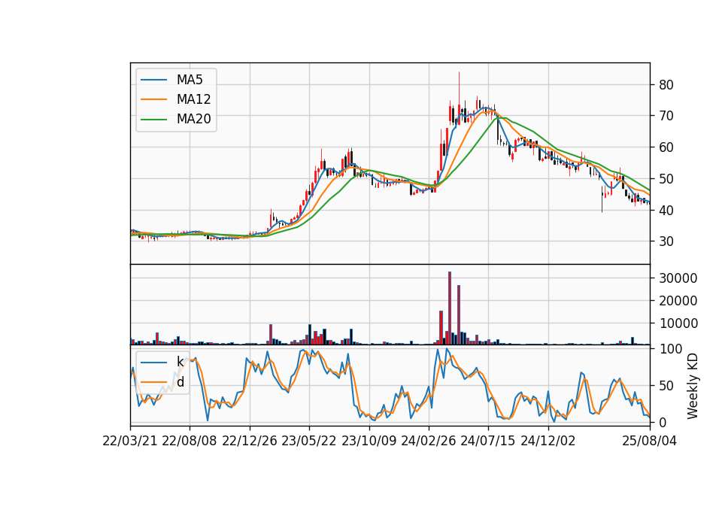Click the MA5 legend label
The width and height of the screenshot is (722, 519).
pyautogui.click(x=190, y=80)
